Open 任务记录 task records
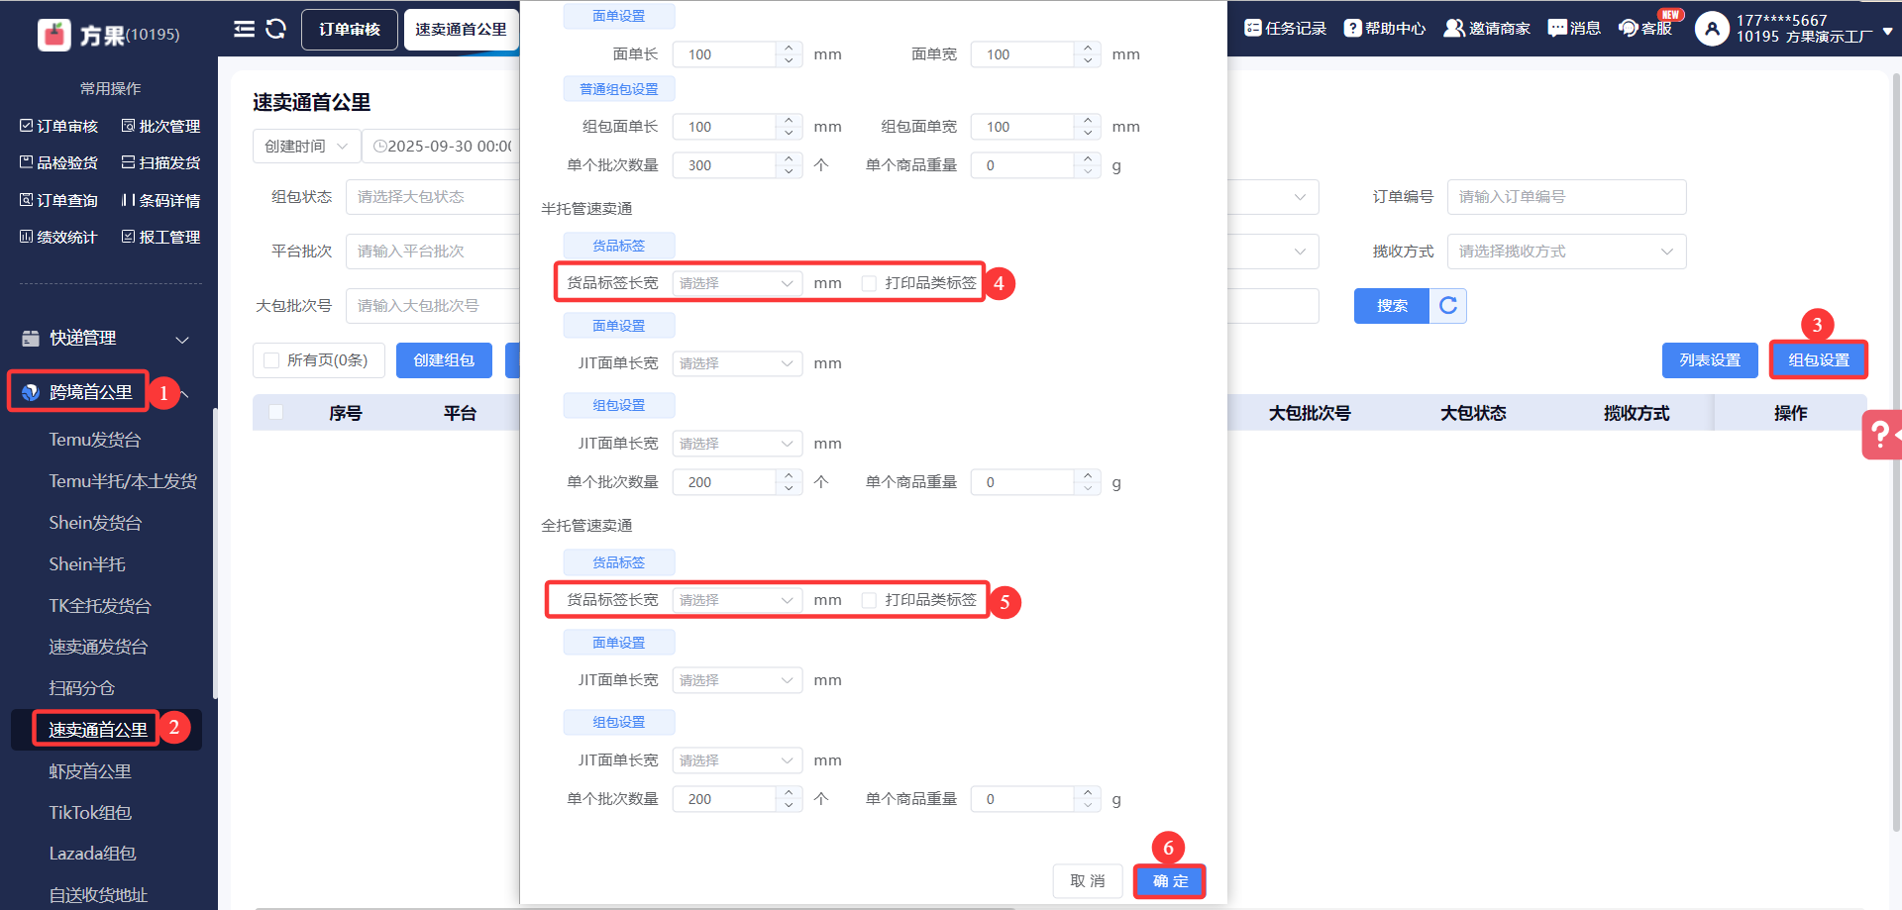The image size is (1902, 910). point(1285,29)
